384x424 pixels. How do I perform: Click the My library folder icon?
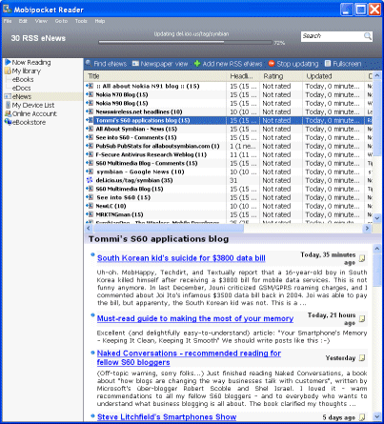pos(8,71)
